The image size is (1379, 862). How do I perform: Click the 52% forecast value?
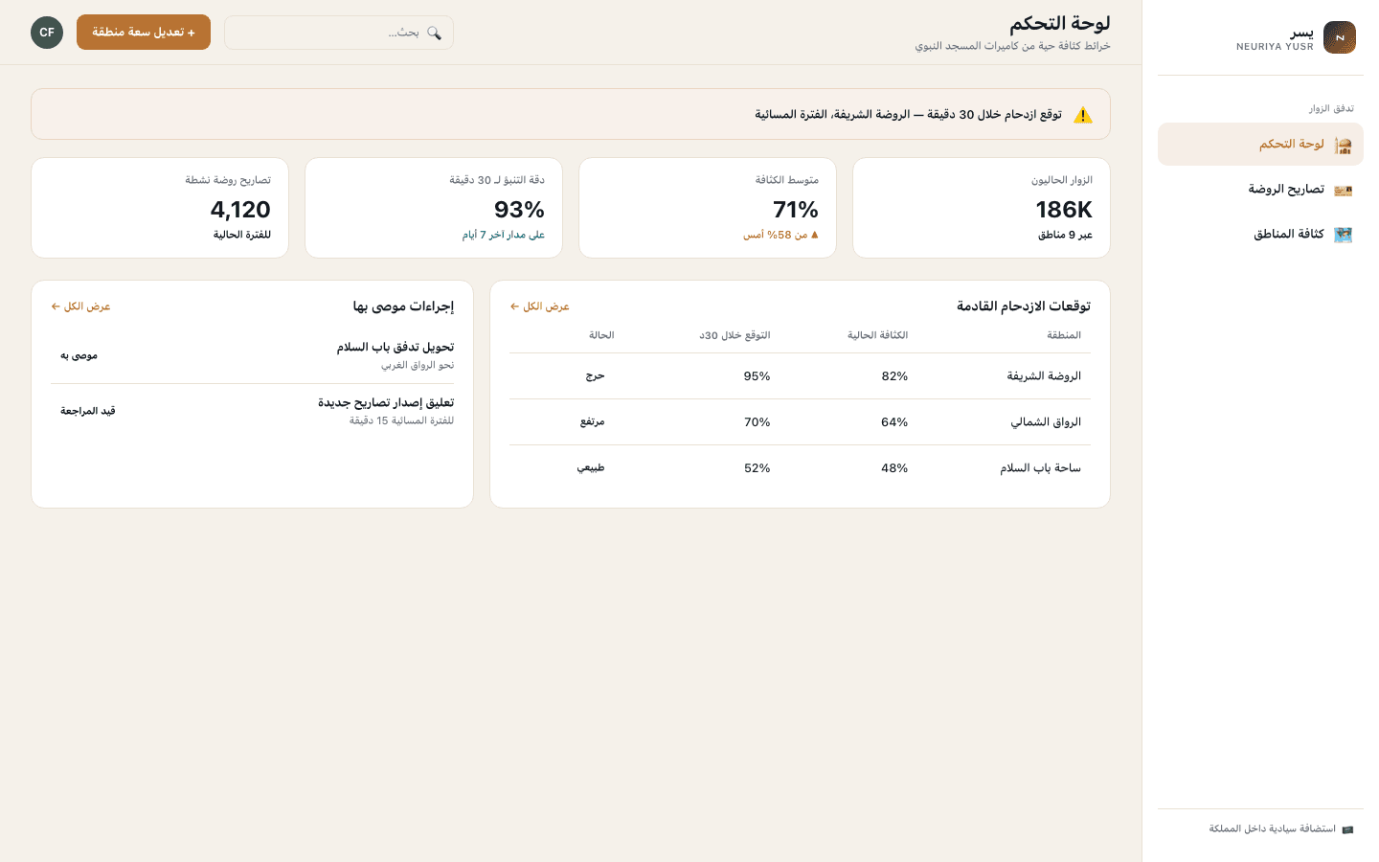tap(757, 468)
